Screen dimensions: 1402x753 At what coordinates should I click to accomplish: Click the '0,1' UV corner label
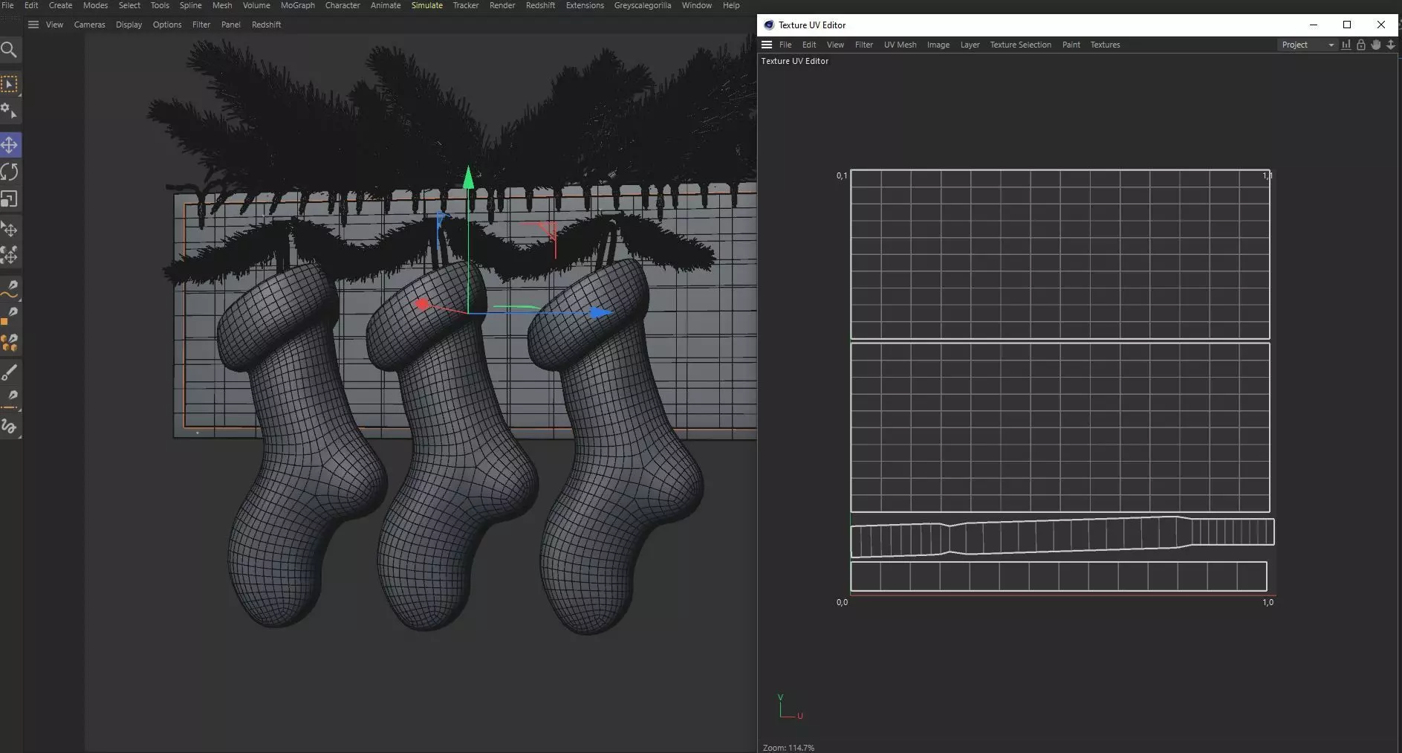[842, 175]
